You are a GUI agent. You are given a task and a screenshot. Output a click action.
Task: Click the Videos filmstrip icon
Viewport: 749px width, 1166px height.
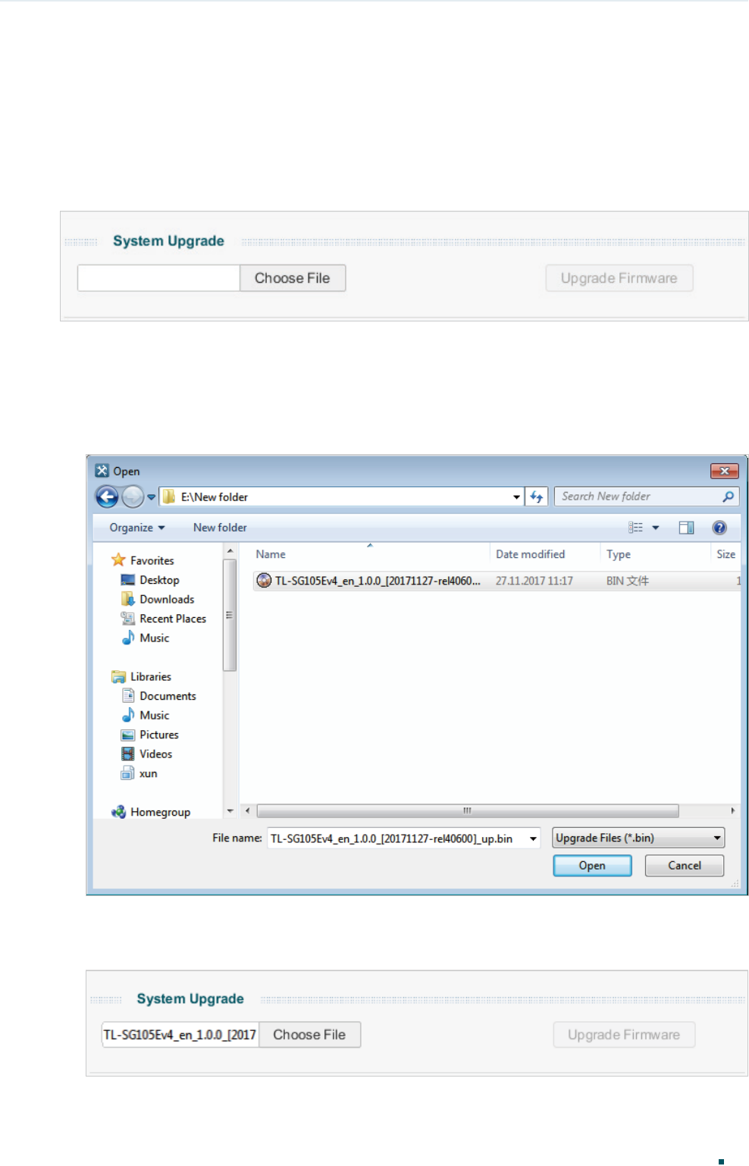click(x=128, y=754)
